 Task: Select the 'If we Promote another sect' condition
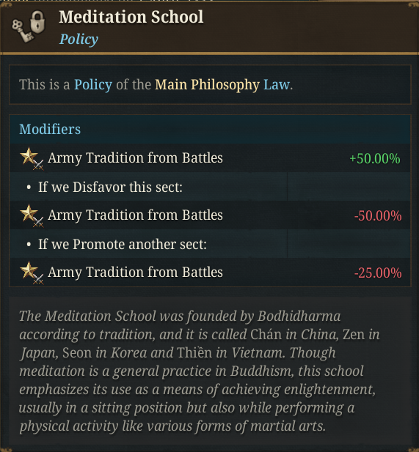click(x=123, y=244)
